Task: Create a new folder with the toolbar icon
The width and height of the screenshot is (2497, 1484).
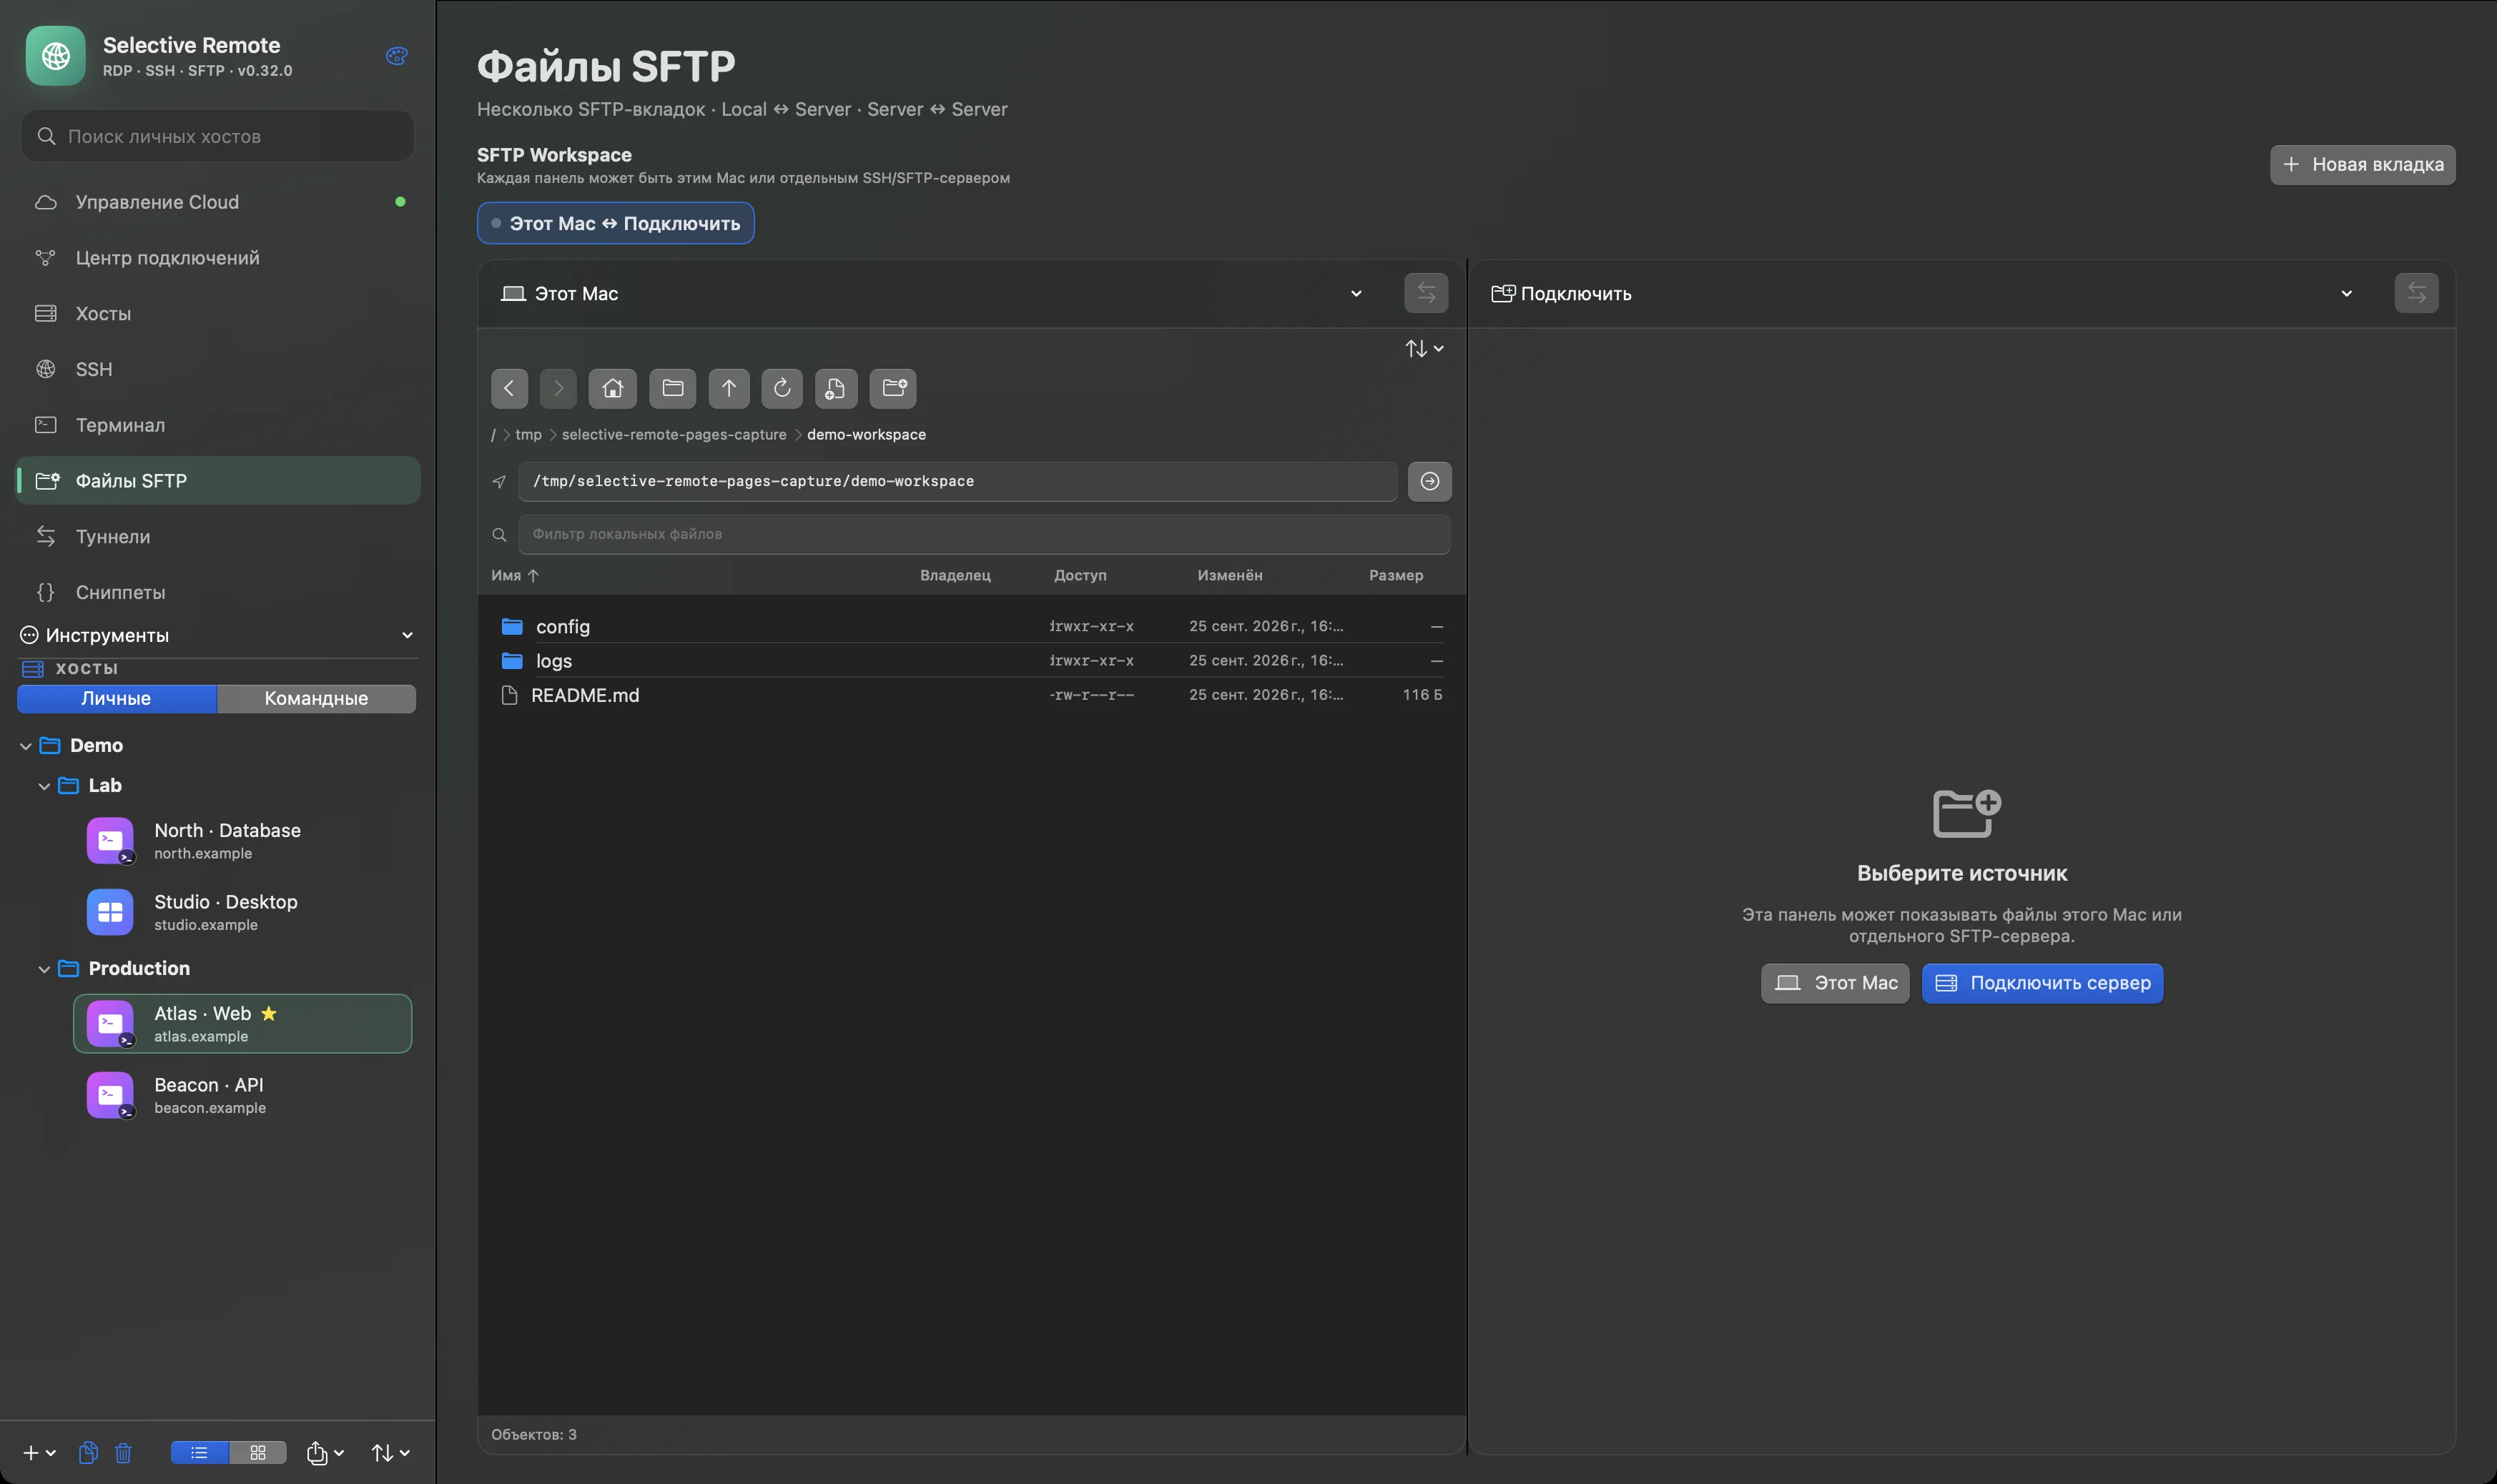Action: click(x=893, y=388)
